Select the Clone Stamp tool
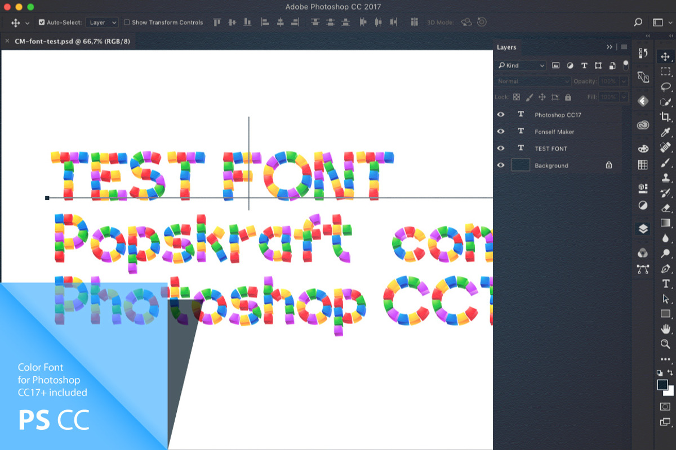Image resolution: width=676 pixels, height=450 pixels. click(665, 178)
